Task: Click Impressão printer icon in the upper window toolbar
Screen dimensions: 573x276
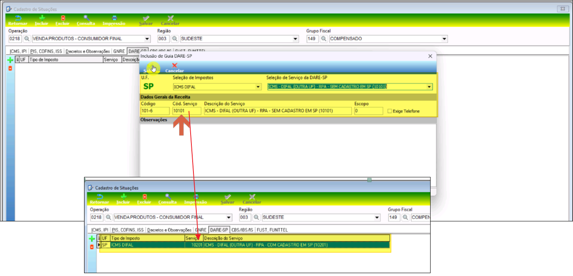Action: 114,18
